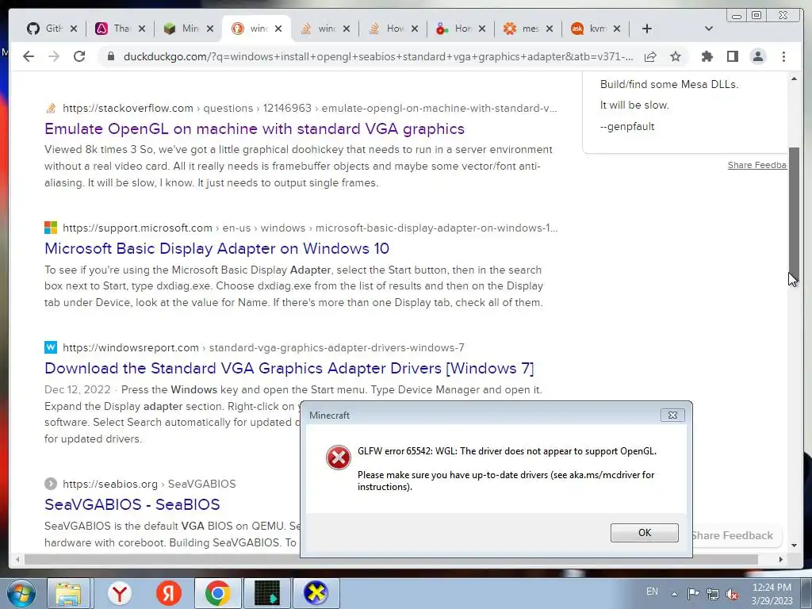Viewport: 812px width, 609px height.
Task: Click 'Build/find some Mesa DLLs.' text
Action: pyautogui.click(x=669, y=84)
